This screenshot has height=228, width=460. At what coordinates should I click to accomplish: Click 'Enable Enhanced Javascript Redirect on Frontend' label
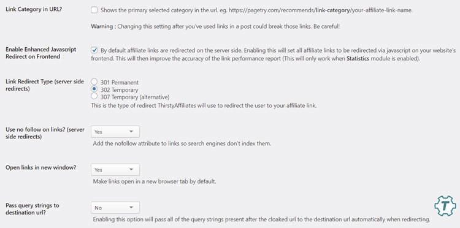tap(40, 53)
